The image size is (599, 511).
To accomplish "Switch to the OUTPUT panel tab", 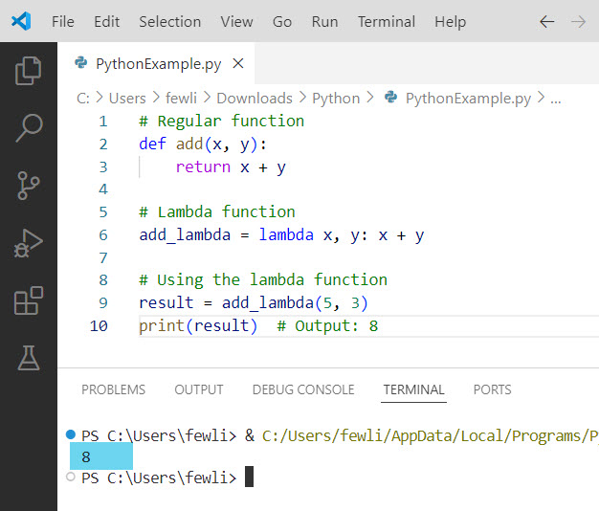I will 199,389.
